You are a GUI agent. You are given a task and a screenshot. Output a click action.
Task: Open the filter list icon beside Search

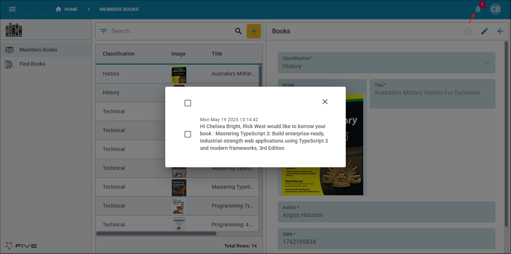tap(104, 31)
